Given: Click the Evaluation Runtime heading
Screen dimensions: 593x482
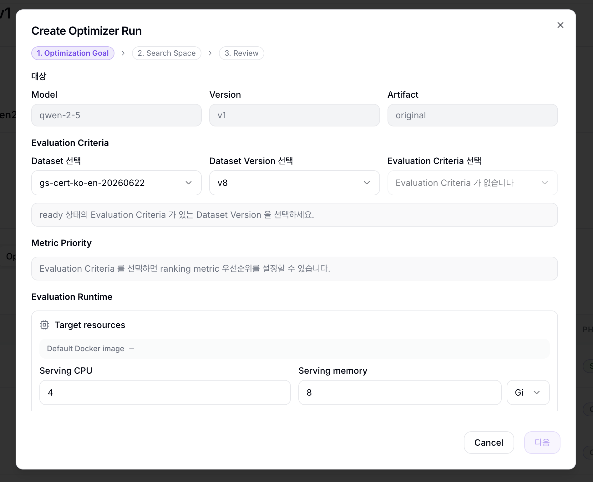Looking at the screenshot, I should [x=72, y=297].
